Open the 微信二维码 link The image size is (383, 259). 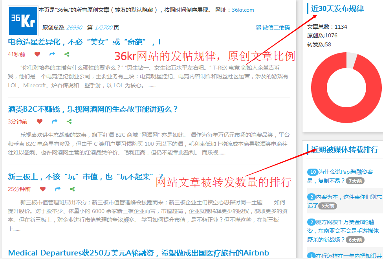(276, 28)
